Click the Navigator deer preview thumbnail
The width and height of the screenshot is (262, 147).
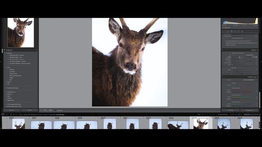click(21, 33)
